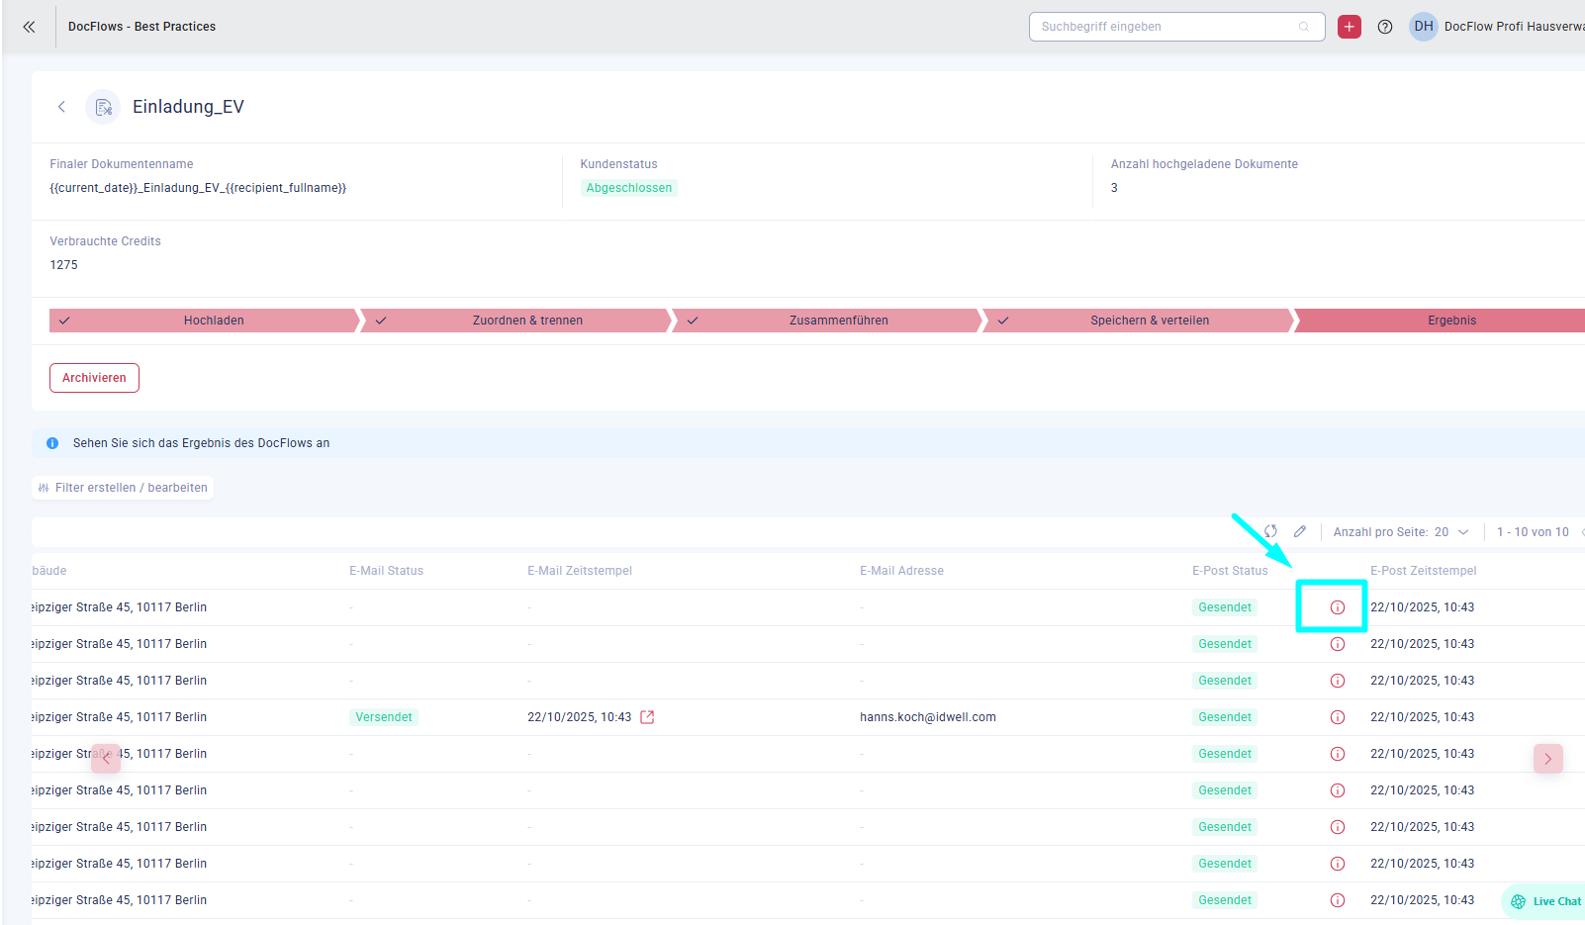The height and width of the screenshot is (925, 1585).
Task: Open external link icon beside e-mail timestamp
Action: click(647, 717)
